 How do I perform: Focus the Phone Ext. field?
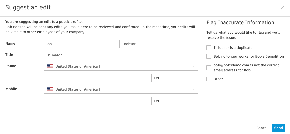coord(180,78)
